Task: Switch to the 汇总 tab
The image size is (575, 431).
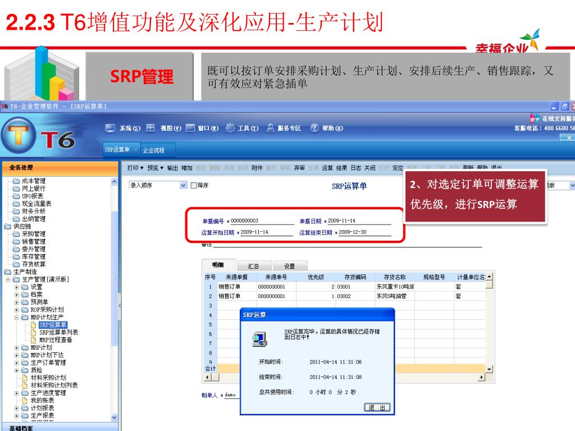Action: coord(254,266)
